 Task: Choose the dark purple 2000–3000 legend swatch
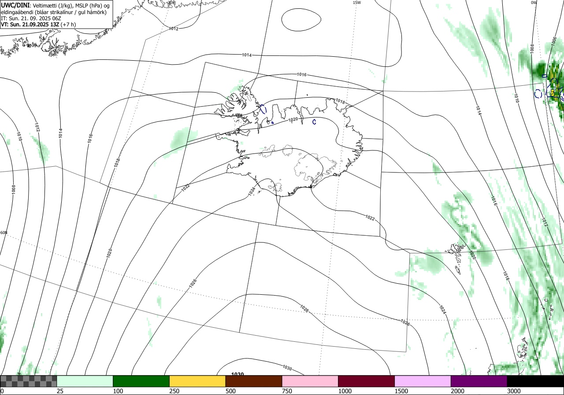coord(479,381)
